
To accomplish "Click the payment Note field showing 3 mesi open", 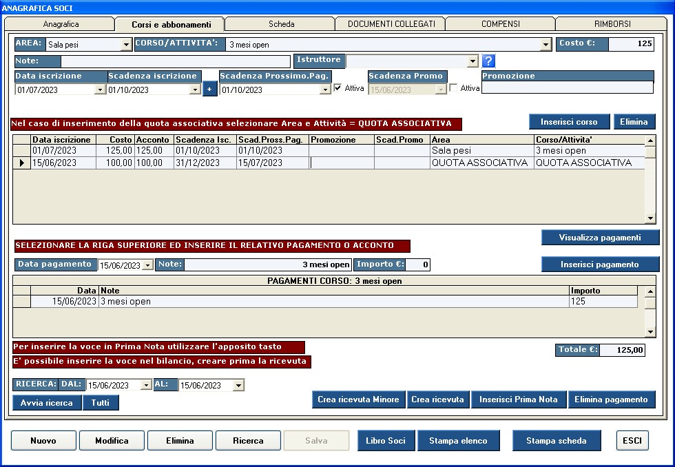I will pyautogui.click(x=268, y=264).
